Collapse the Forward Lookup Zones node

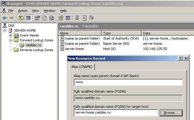tap(10, 40)
